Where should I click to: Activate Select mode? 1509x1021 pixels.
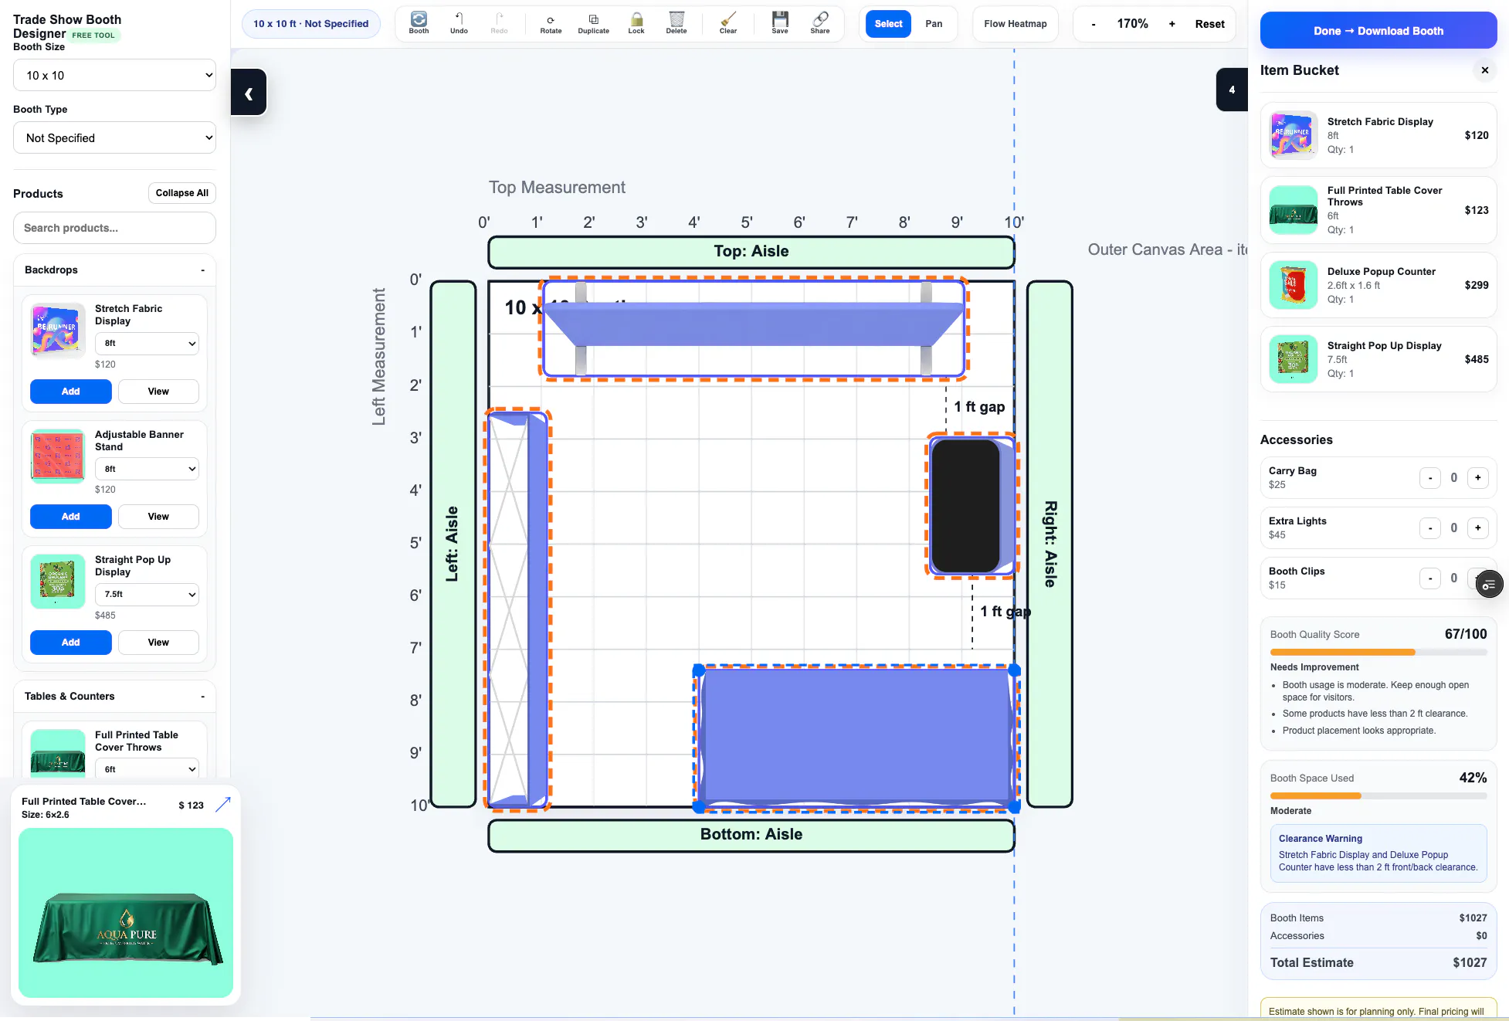tap(888, 24)
